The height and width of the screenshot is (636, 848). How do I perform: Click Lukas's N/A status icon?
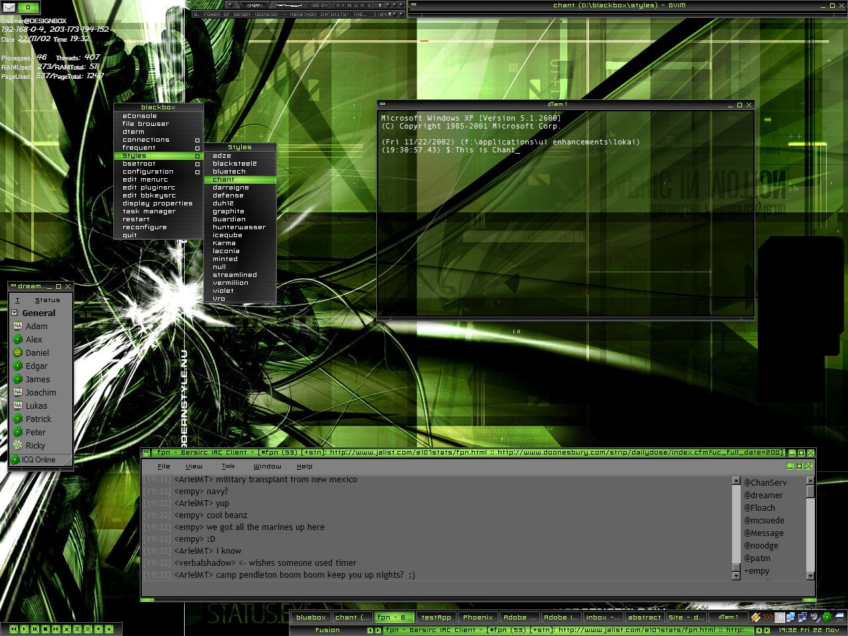tap(18, 405)
